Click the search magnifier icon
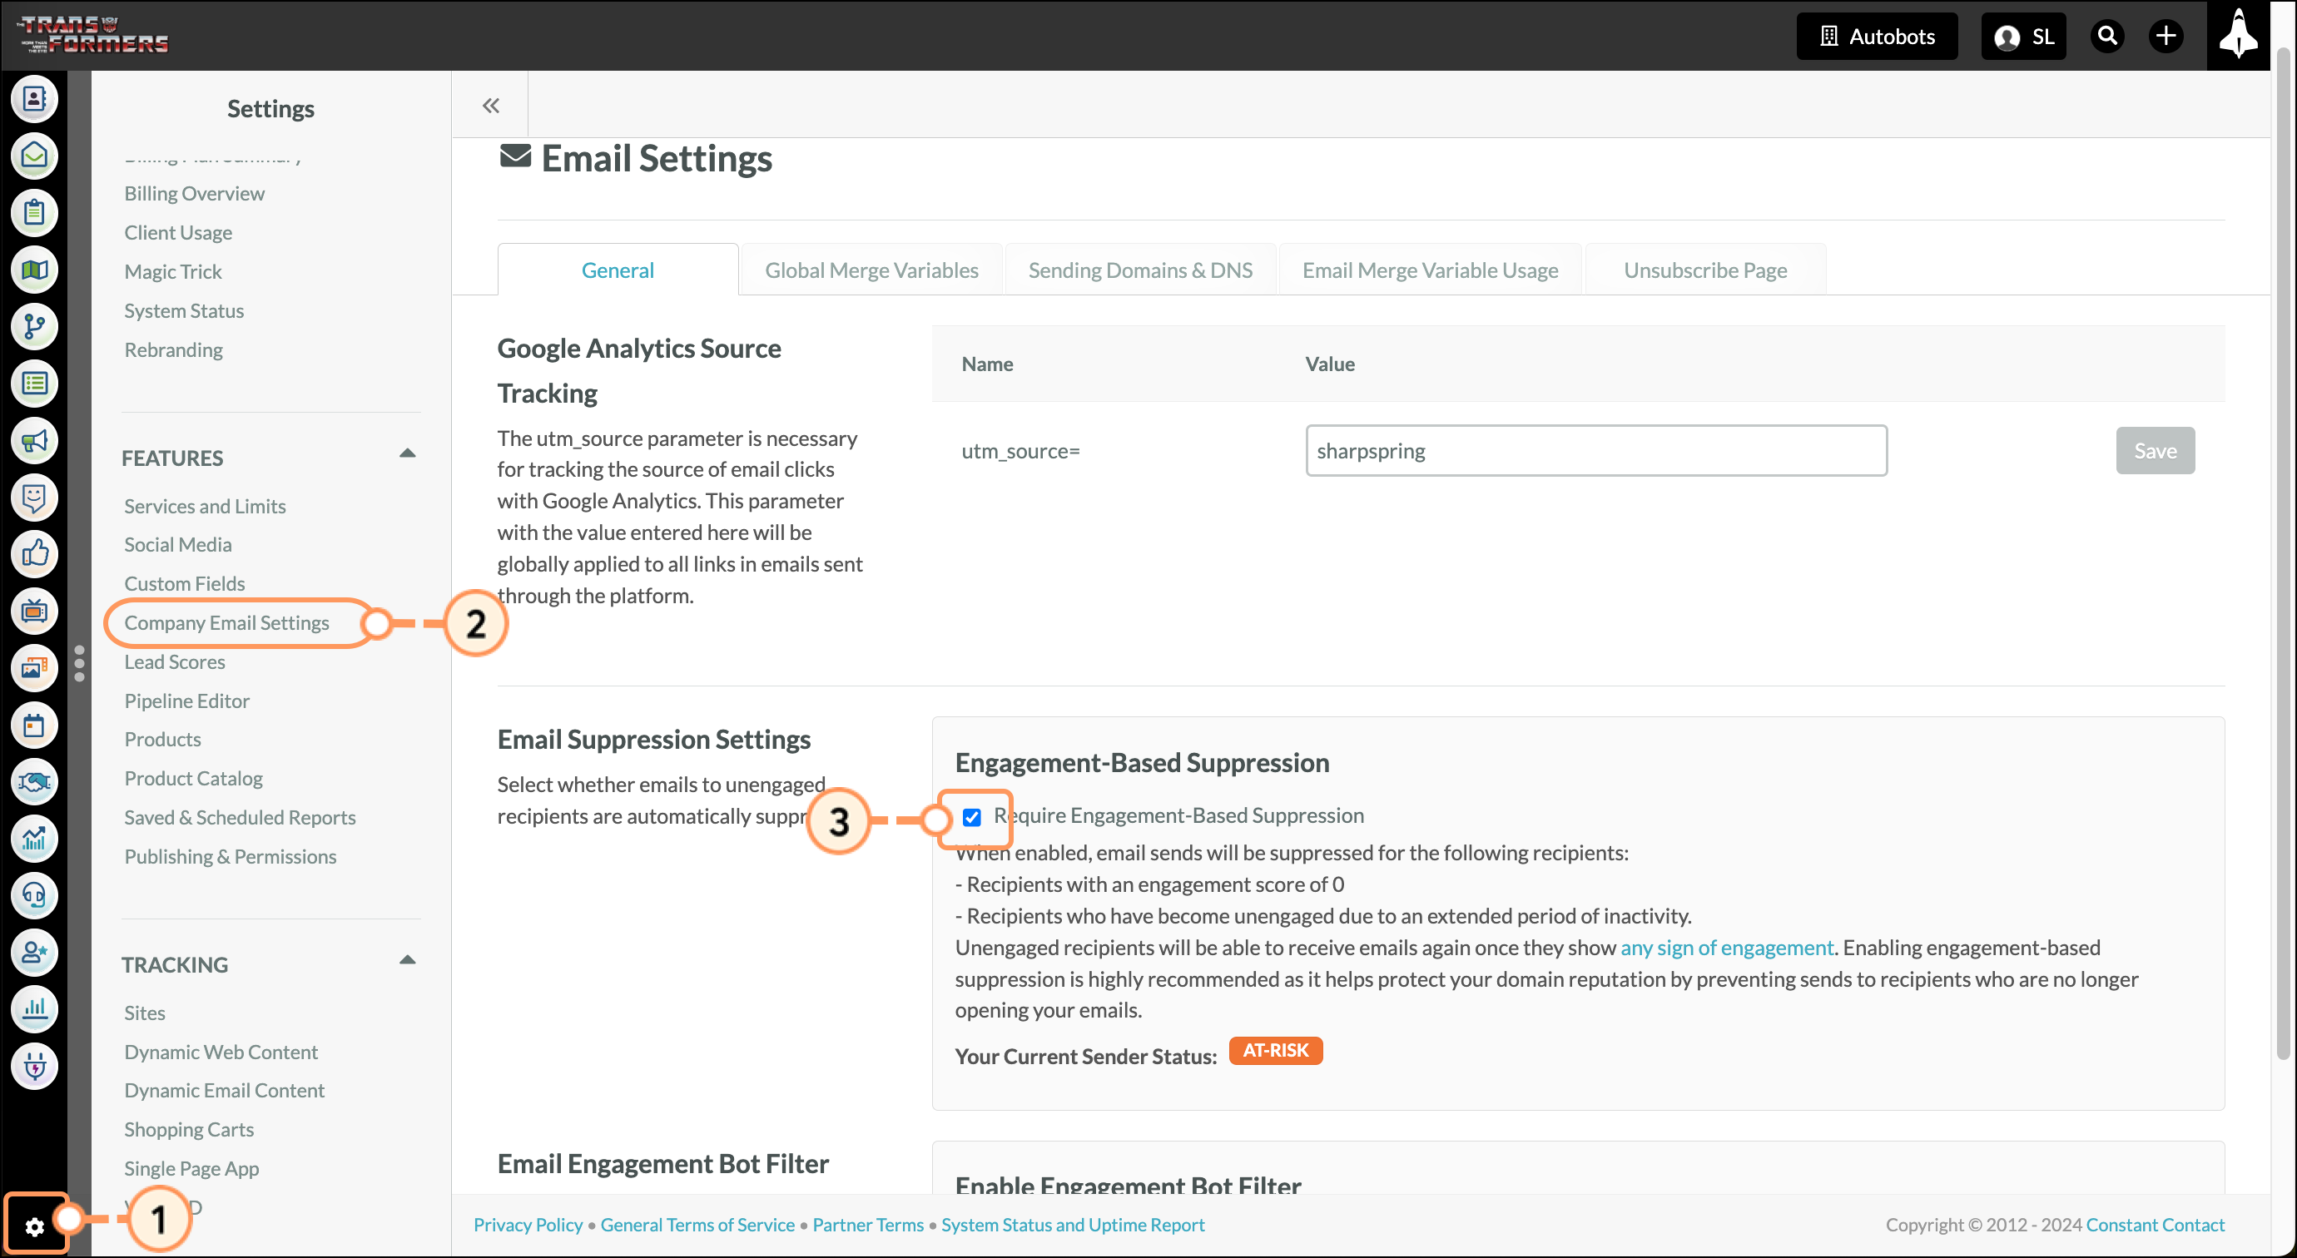Image resolution: width=2297 pixels, height=1258 pixels. click(2107, 36)
